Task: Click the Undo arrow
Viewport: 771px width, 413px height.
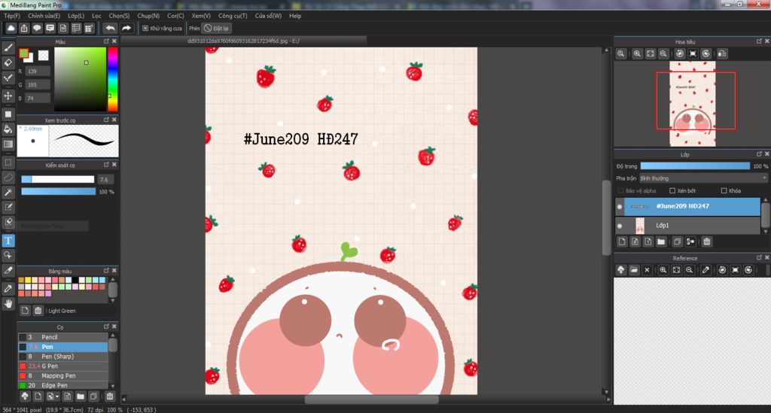Action: 110,28
